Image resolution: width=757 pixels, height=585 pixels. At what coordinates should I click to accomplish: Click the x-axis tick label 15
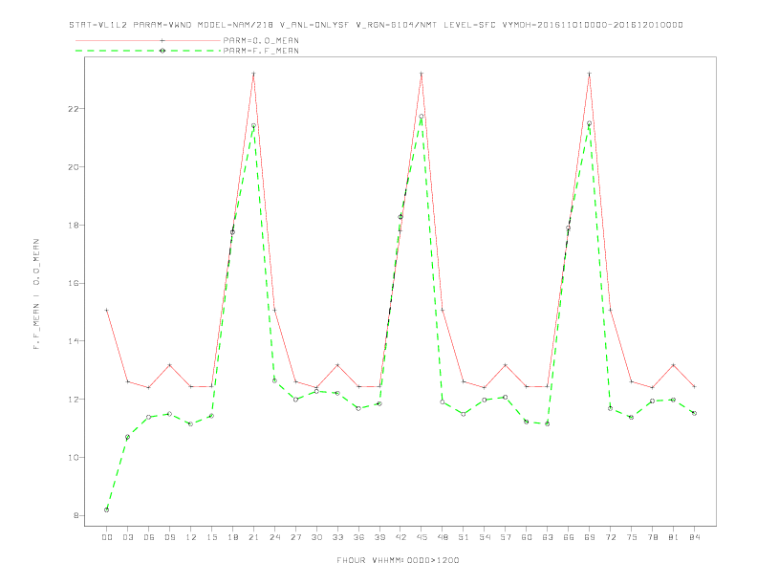[211, 537]
